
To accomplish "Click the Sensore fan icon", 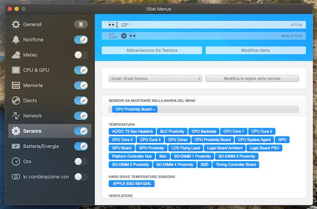I will click(16, 131).
